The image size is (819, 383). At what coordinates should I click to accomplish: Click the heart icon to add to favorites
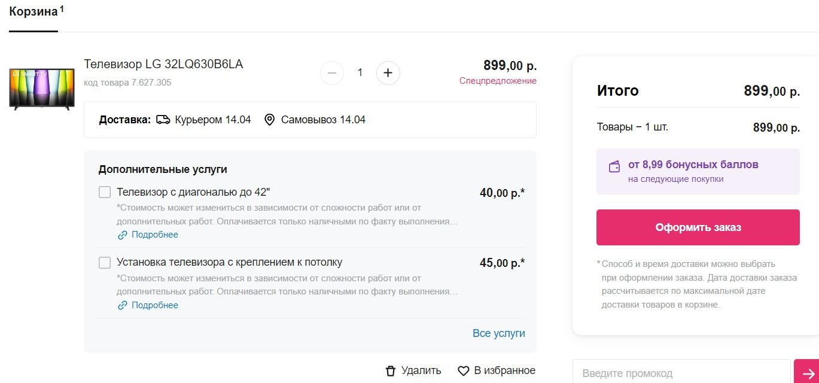pos(463,371)
